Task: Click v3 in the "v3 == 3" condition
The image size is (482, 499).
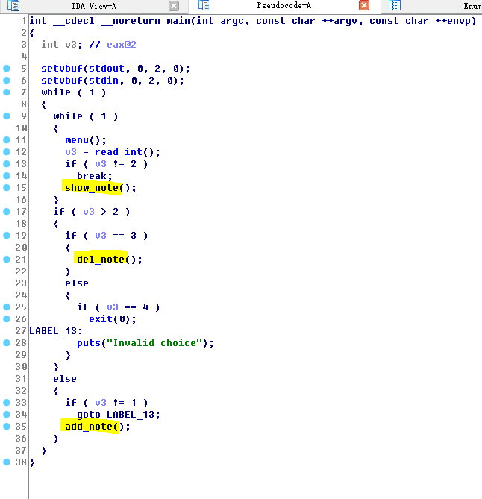Action: tap(101, 236)
